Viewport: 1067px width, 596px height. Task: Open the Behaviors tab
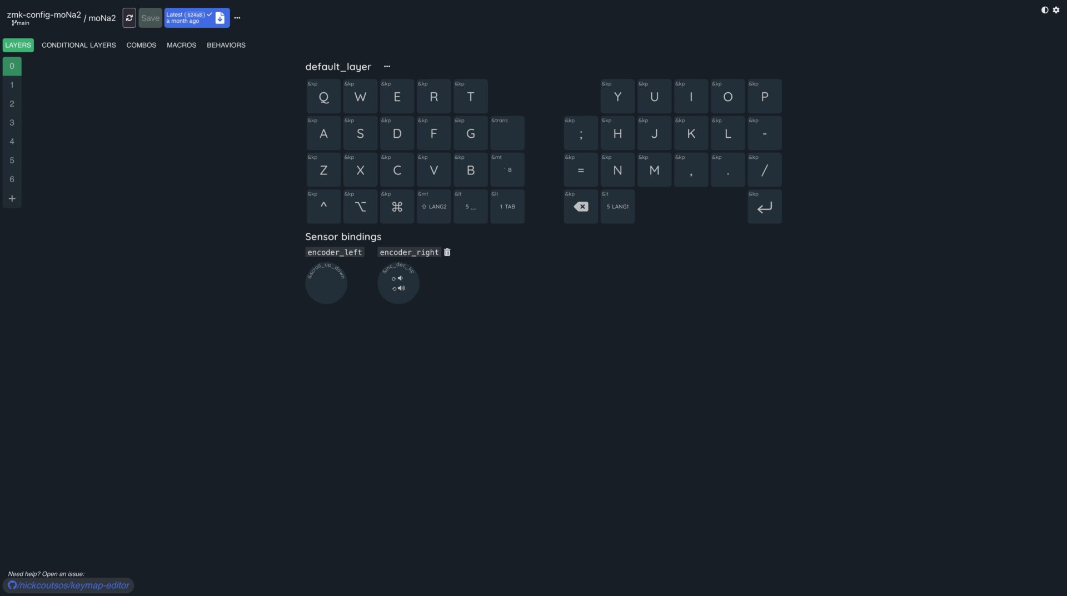coord(226,45)
